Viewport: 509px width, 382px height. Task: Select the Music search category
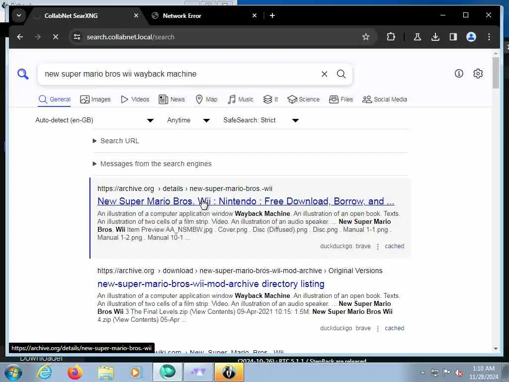[240, 99]
